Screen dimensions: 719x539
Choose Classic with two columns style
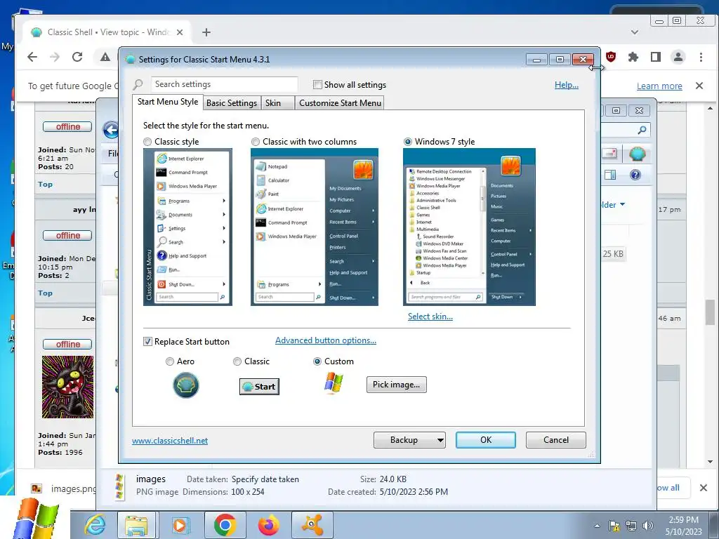[x=256, y=142]
